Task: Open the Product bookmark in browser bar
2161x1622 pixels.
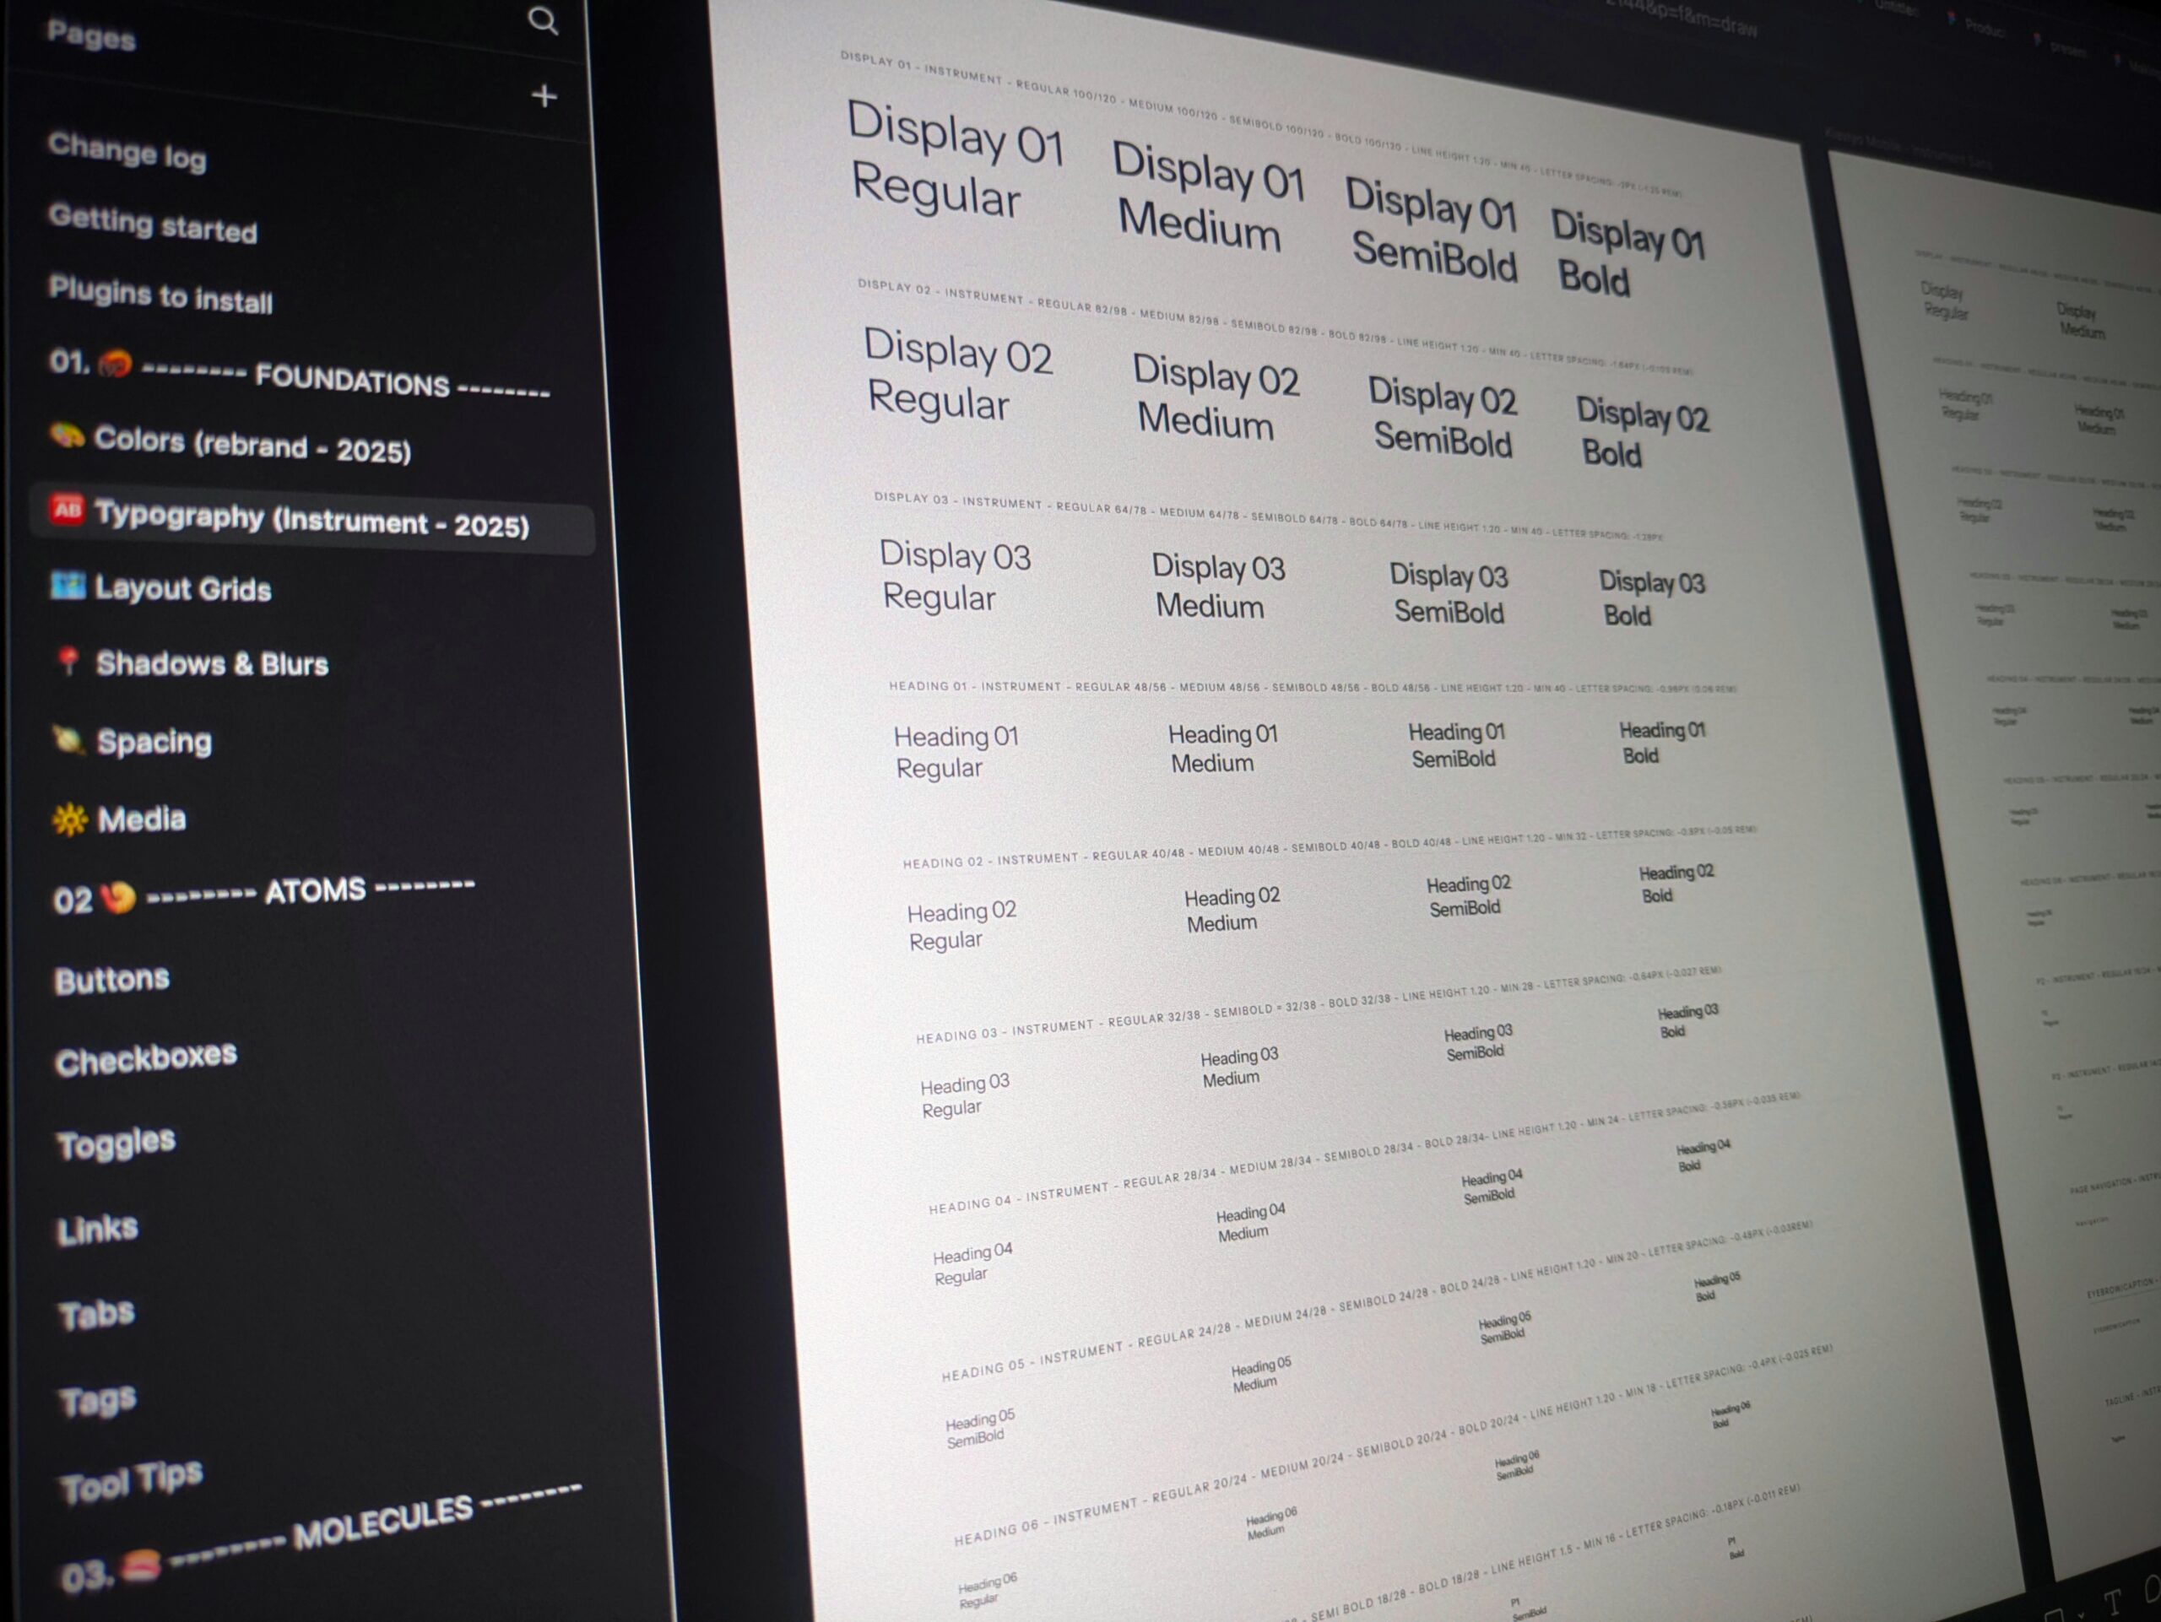Action: [1981, 27]
